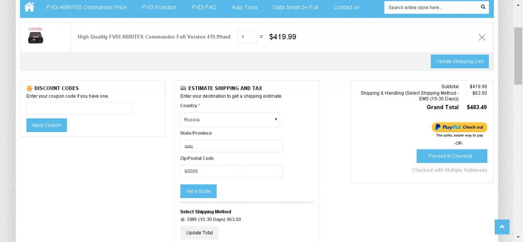Click the search magnifier icon
The width and height of the screenshot is (523, 242).
coord(483,7)
